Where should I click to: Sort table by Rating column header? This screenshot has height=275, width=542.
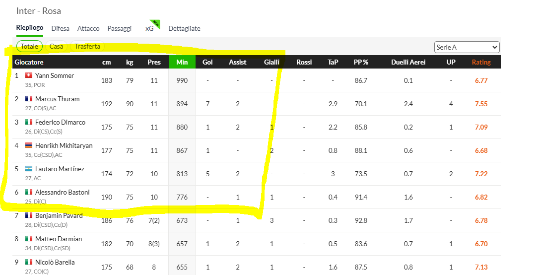481,62
